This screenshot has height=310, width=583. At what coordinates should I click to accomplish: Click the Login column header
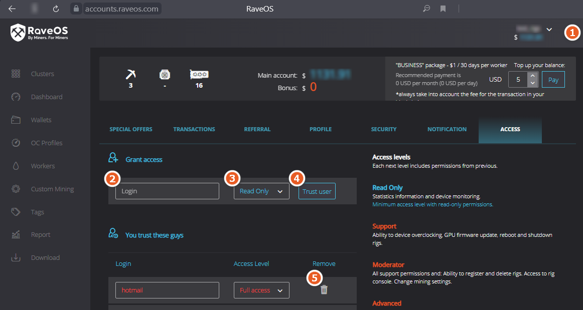123,263
